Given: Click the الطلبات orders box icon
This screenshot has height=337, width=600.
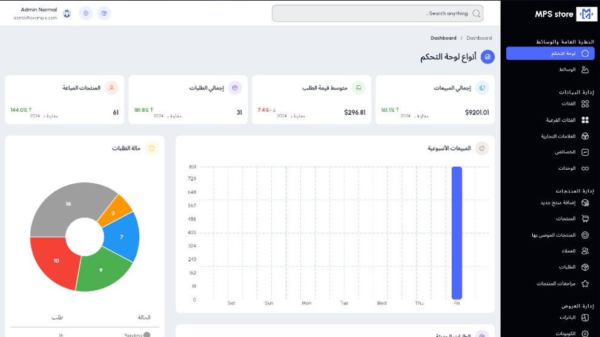Looking at the screenshot, I should 585,267.
